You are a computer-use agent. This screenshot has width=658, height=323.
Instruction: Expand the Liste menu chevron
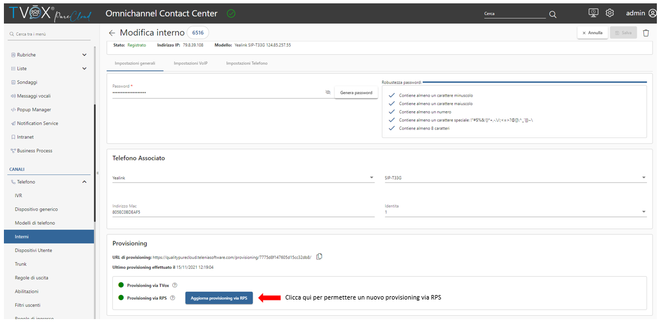[84, 68]
